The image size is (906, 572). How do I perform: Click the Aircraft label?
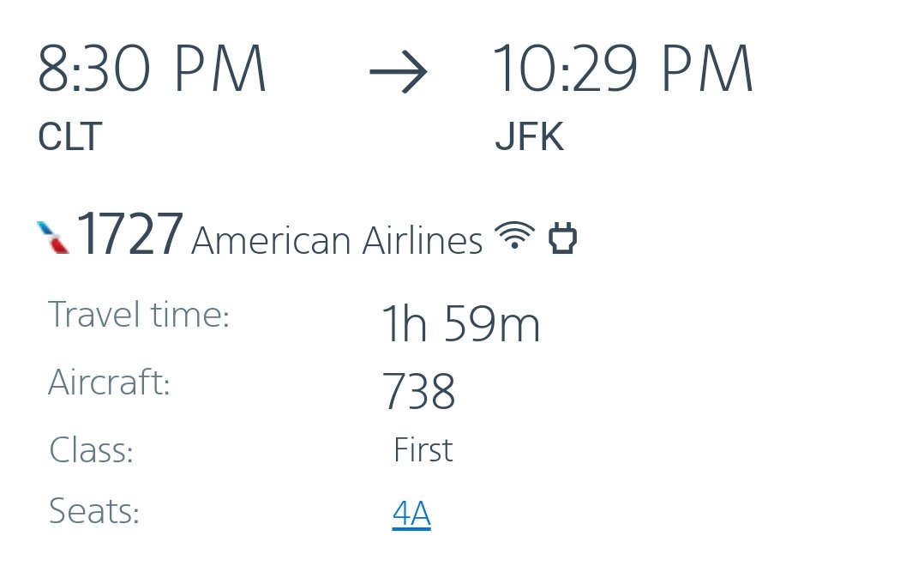(x=109, y=382)
